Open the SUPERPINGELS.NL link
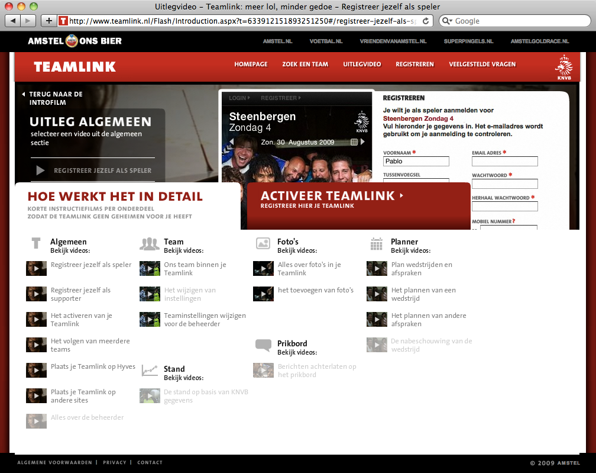596x473 pixels. tap(468, 41)
